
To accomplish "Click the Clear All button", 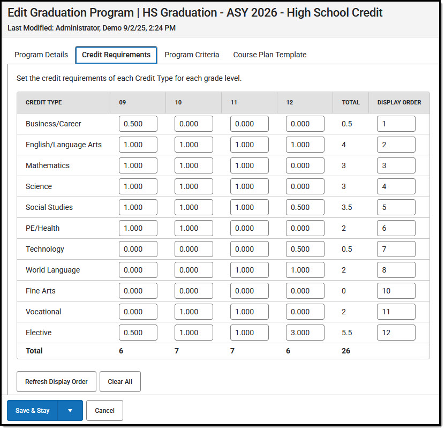I will [120, 381].
